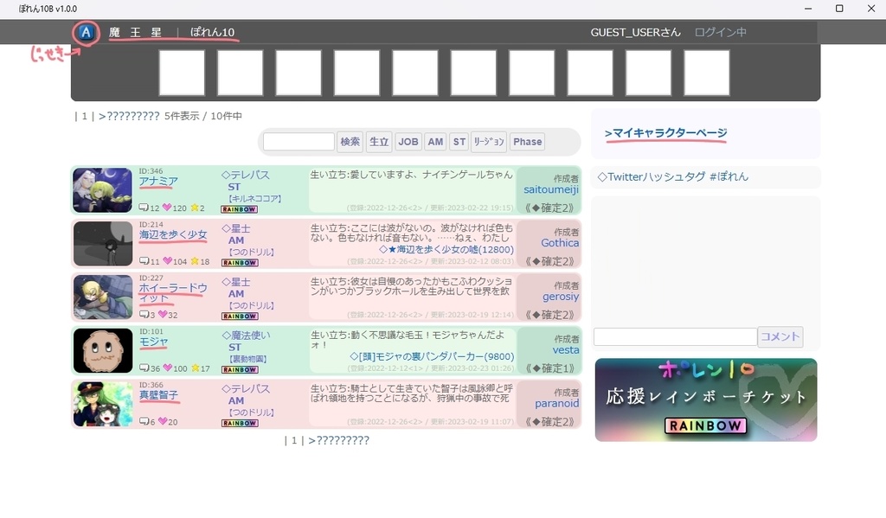Click the heart icon on 真壁智子's card
This screenshot has width=886, height=518.
tap(164, 421)
